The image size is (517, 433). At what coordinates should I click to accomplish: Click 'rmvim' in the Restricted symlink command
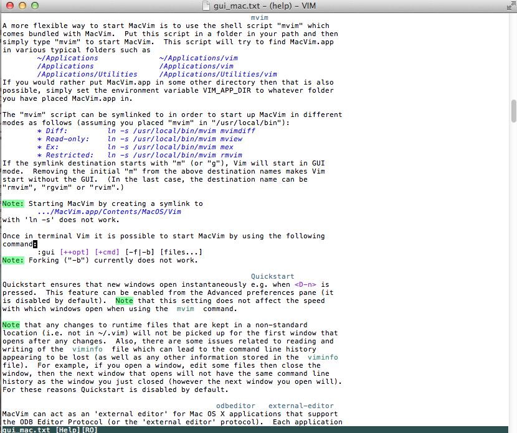tap(231, 155)
